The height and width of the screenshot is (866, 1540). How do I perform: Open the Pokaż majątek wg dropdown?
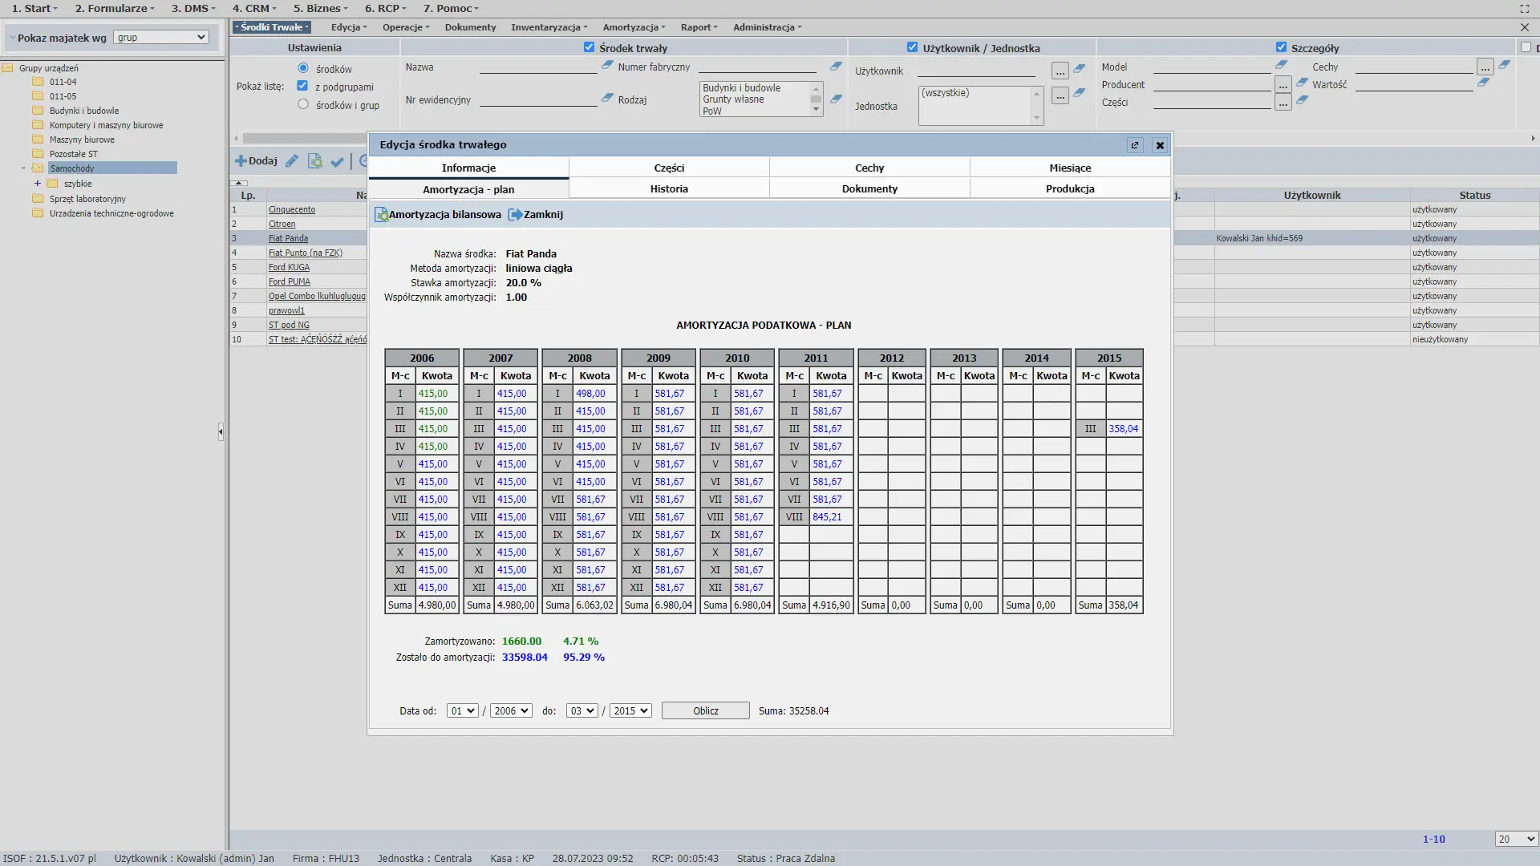pos(160,38)
